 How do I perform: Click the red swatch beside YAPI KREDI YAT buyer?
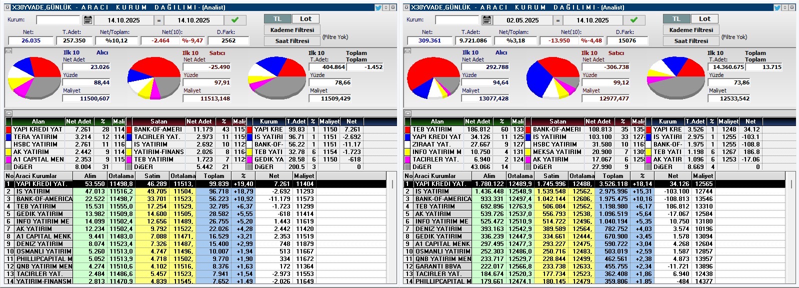(x=8, y=129)
